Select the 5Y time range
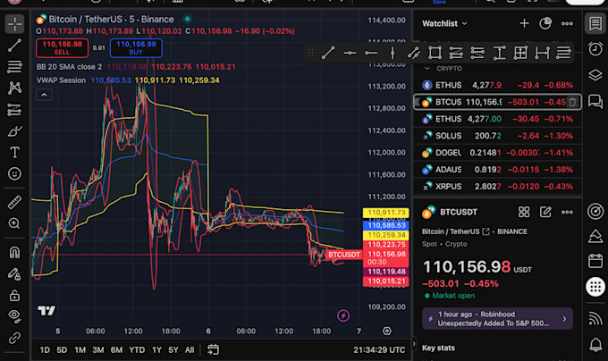Image resolution: width=608 pixels, height=361 pixels. coord(173,349)
